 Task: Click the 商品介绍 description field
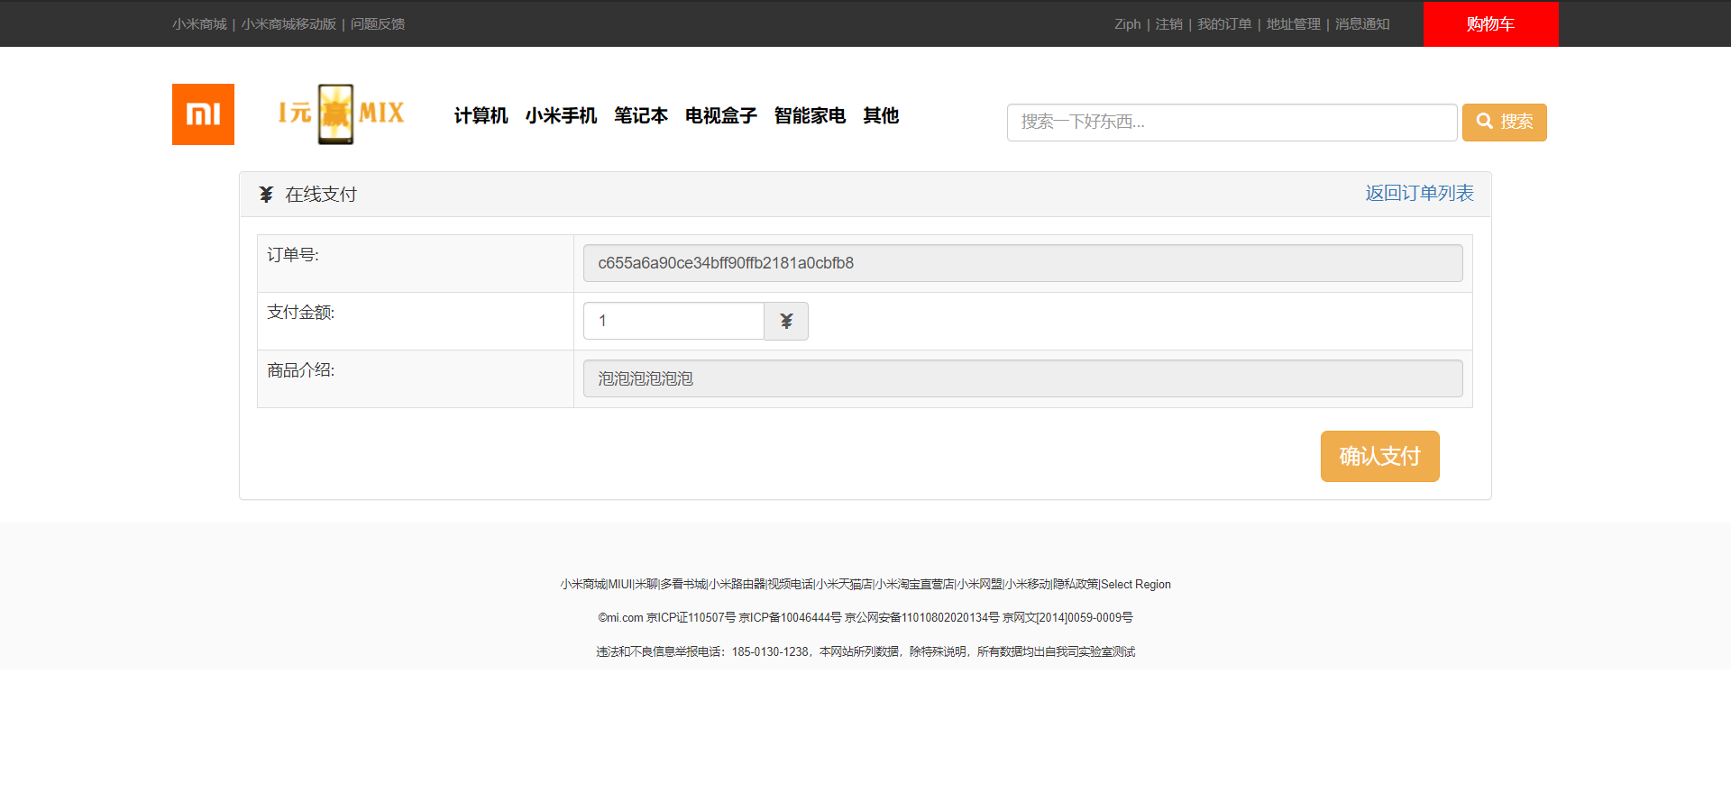1022,378
